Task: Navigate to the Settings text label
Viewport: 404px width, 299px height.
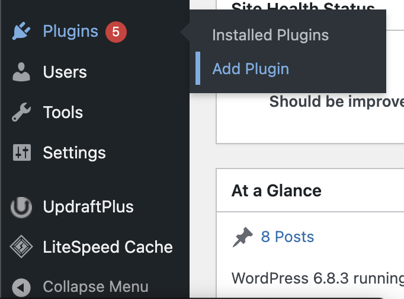Action: [x=74, y=153]
